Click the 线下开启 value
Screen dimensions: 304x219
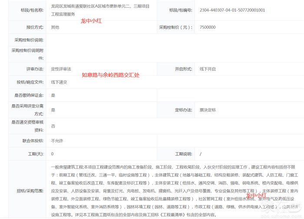pos(208,69)
